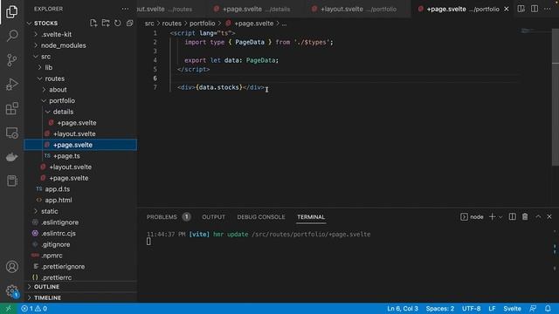Change language mode via Svelte
Screen dimensions: 559x314
pos(512,308)
